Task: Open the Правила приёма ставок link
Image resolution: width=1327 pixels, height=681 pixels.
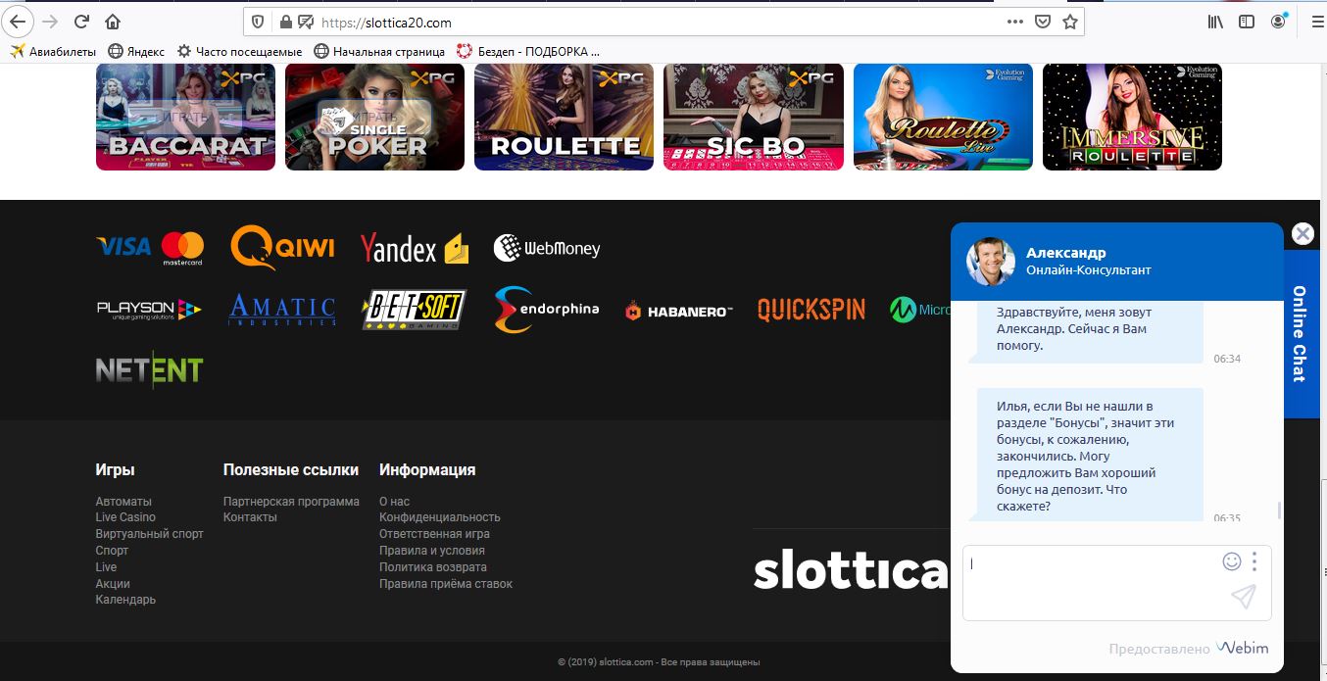Action: coord(446,584)
